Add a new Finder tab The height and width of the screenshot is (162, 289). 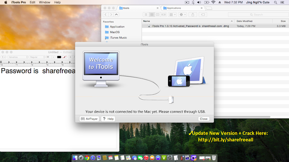[209, 8]
